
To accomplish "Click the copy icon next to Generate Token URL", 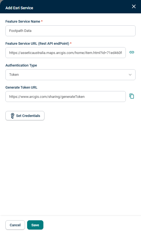I will click(132, 96).
